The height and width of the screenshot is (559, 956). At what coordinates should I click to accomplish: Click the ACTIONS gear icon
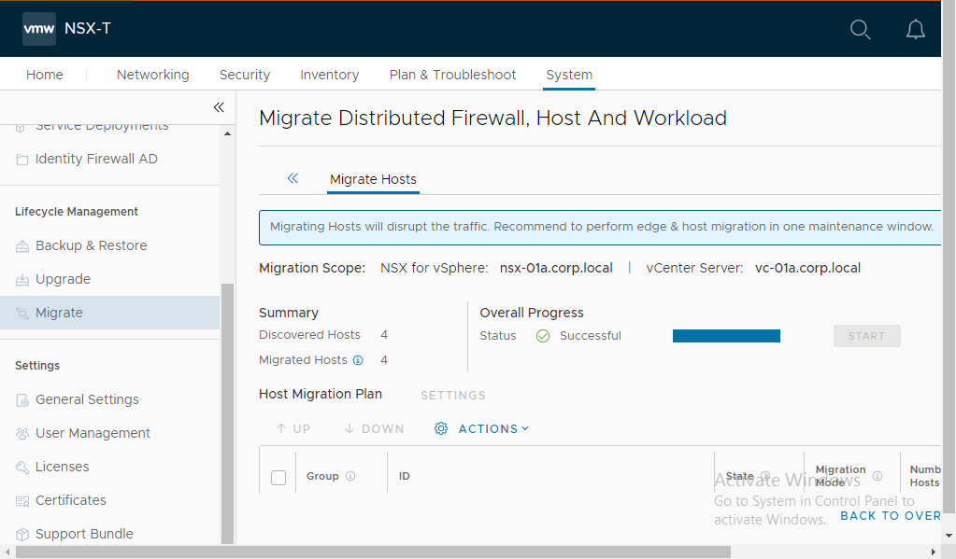click(441, 428)
